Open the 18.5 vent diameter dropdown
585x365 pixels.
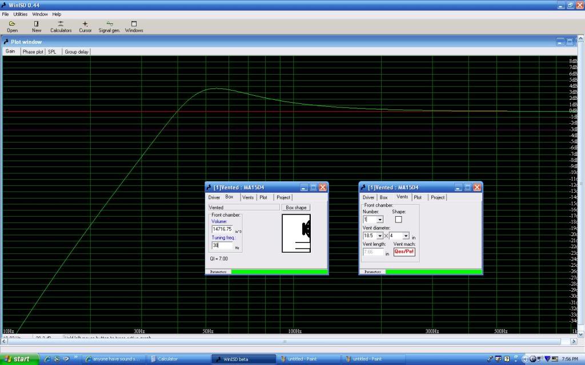pos(380,236)
